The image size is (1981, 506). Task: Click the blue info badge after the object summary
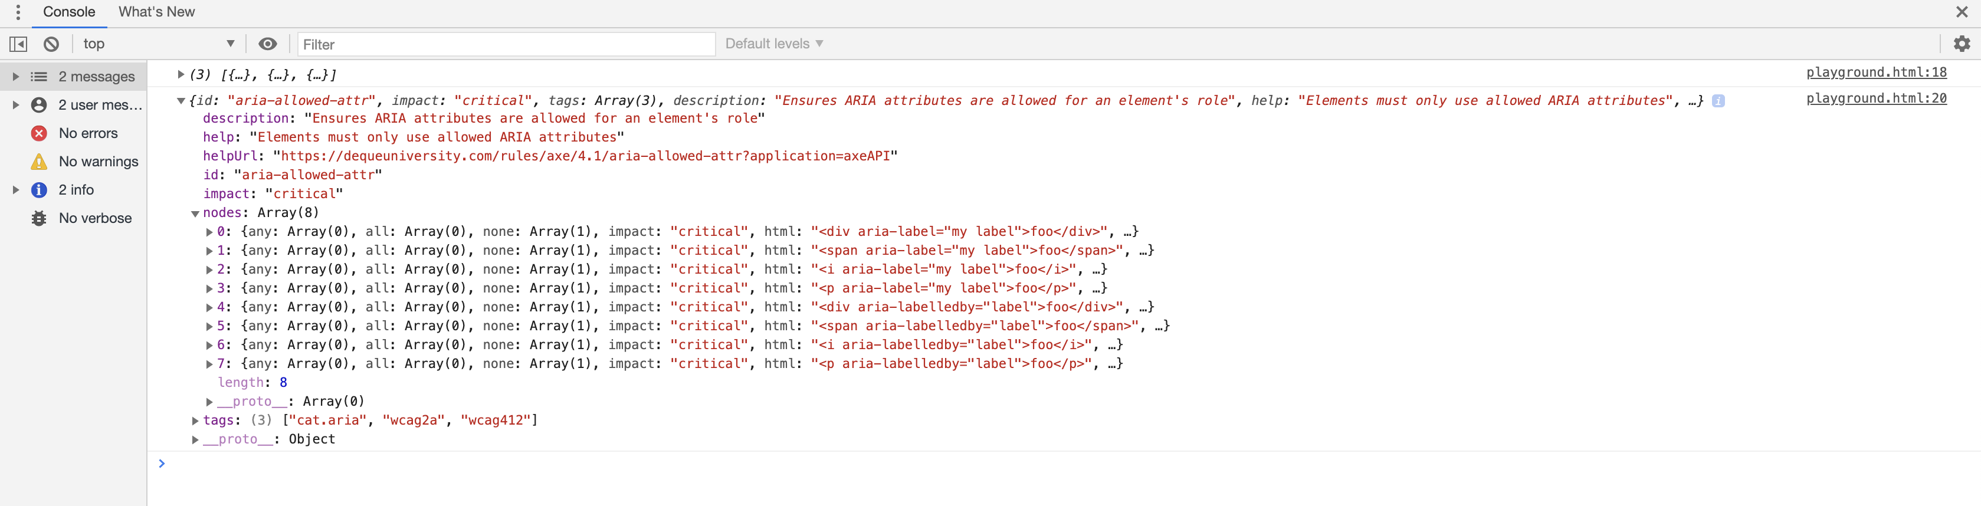tap(1718, 101)
